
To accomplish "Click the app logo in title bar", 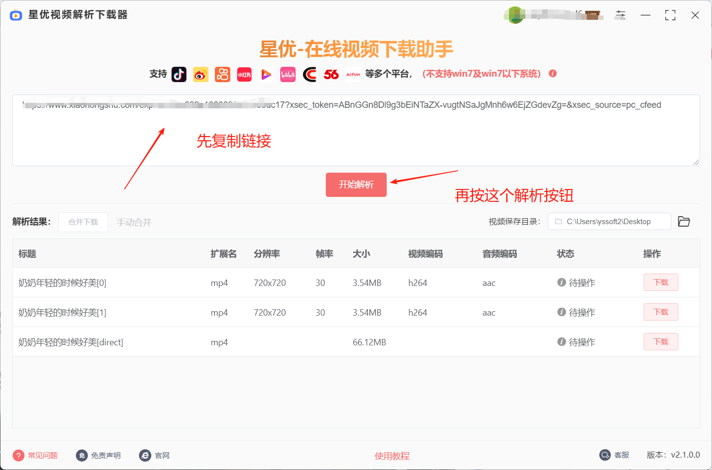I will 16,15.
